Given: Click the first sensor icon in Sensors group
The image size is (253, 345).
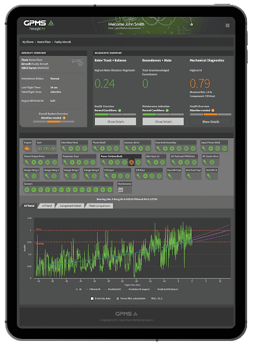Looking at the screenshot, I should (x=27, y=190).
